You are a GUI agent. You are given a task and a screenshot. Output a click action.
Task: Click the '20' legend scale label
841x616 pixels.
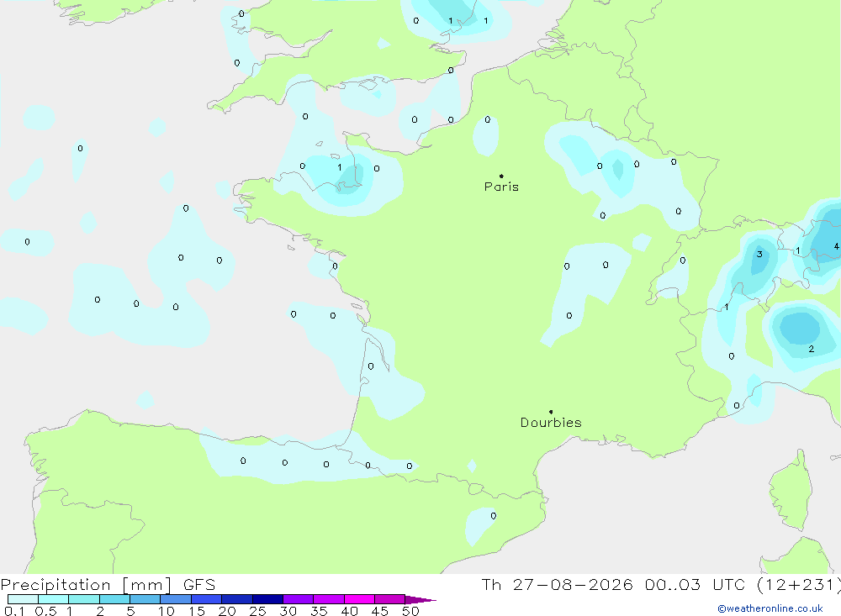tap(227, 611)
